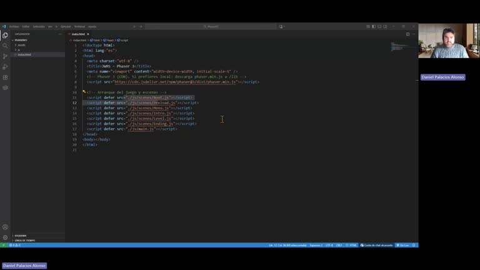Open the Ejecutar menu

tap(66, 27)
